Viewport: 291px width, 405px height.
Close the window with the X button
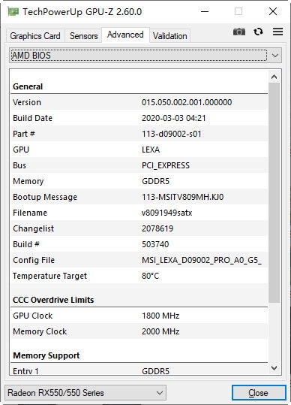click(x=273, y=11)
